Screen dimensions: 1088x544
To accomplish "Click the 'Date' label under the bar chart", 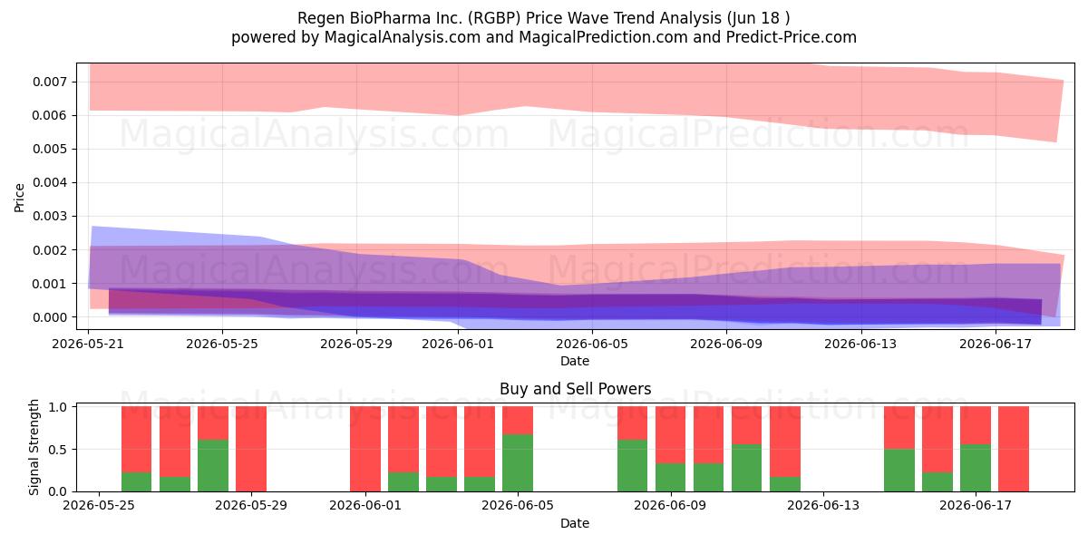I will point(575,523).
